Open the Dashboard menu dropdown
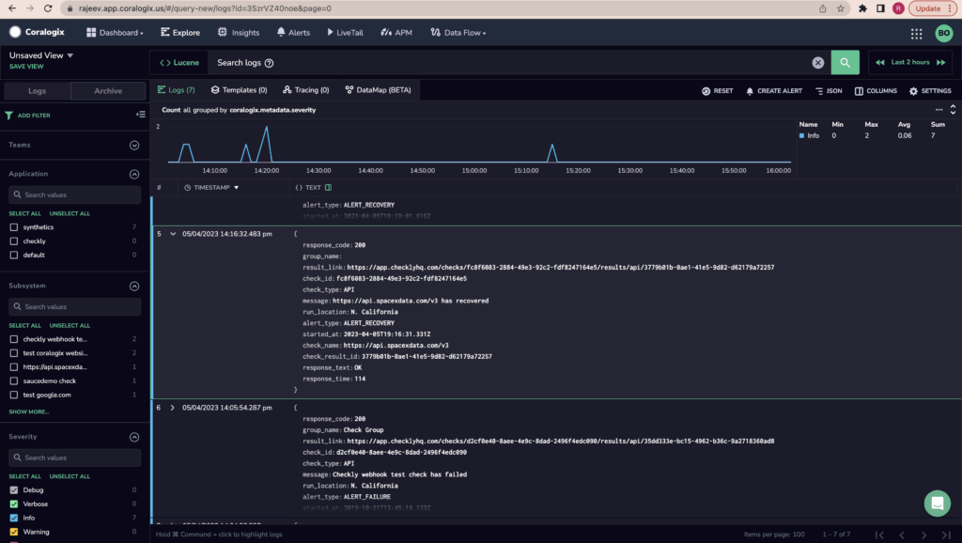This screenshot has width=962, height=543. [x=115, y=33]
